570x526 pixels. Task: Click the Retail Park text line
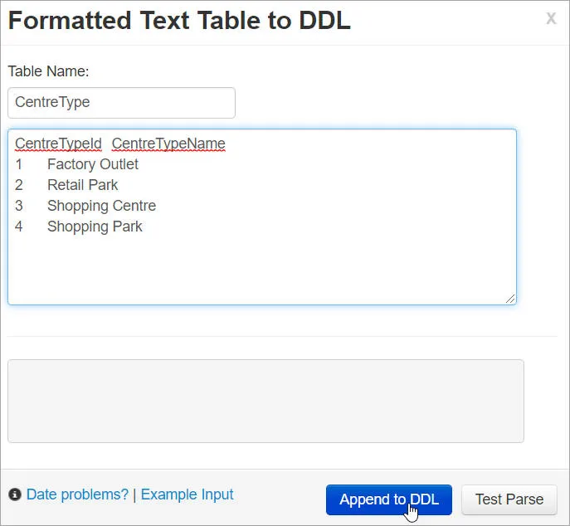pyautogui.click(x=83, y=185)
